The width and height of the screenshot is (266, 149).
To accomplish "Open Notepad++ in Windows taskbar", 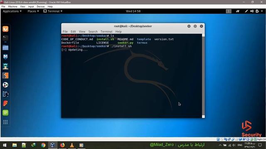I will (x=24, y=145).
